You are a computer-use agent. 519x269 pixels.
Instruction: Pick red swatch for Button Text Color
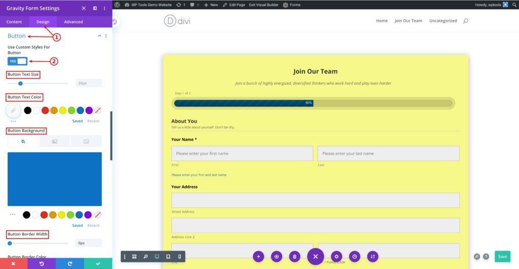point(45,111)
